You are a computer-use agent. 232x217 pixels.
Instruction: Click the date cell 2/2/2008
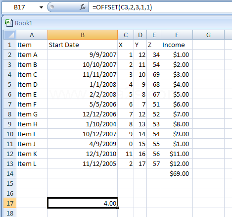click(83, 94)
